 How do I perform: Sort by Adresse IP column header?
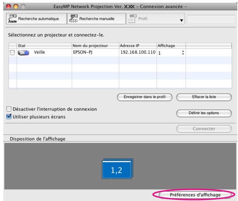pos(138,46)
